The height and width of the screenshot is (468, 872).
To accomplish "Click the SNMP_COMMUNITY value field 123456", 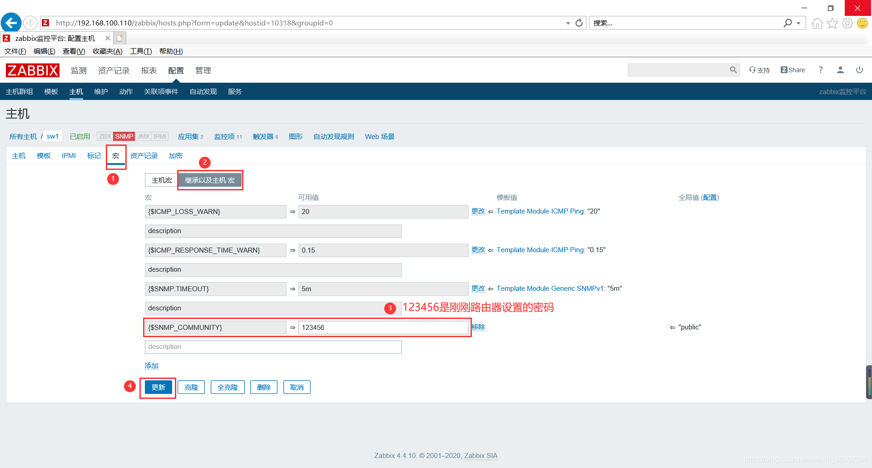I will point(383,328).
